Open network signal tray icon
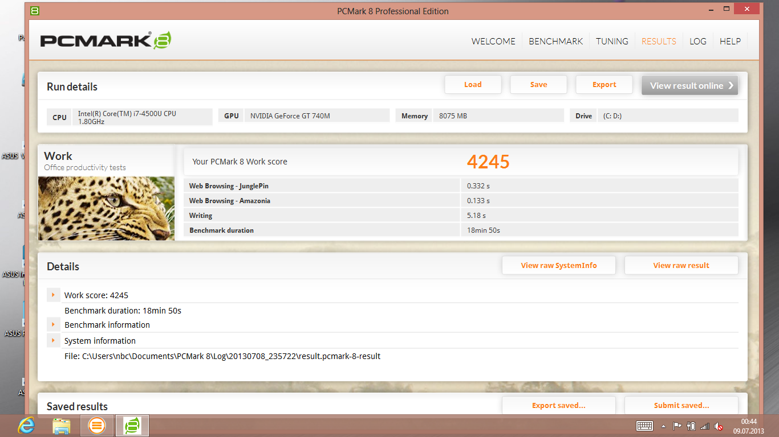This screenshot has width=779, height=437. (705, 426)
